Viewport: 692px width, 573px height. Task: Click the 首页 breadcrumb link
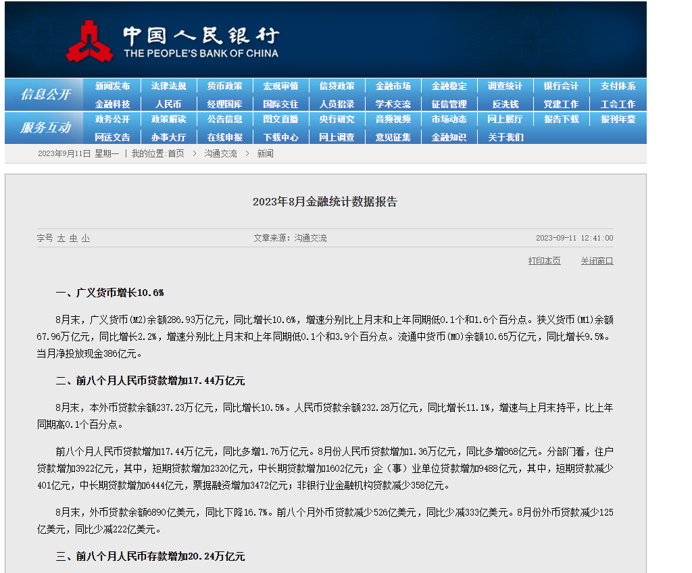[176, 154]
